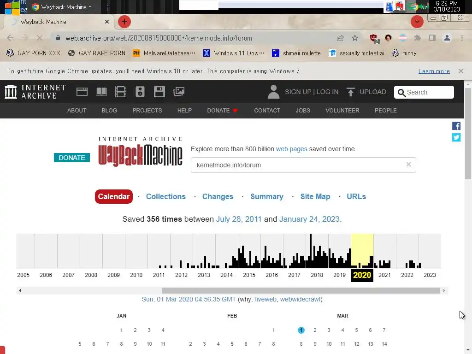
Task: Open the BLOG menu item
Action: 109,111
